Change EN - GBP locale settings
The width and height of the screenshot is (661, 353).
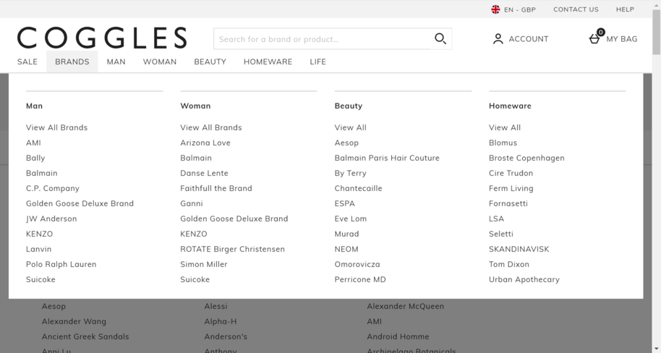coord(520,9)
